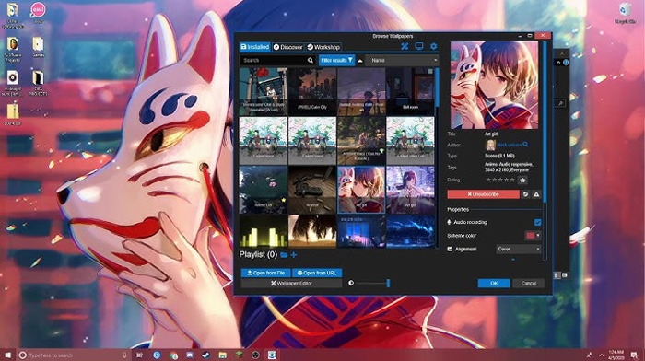Open Steam icon in the taskbar

click(x=205, y=355)
